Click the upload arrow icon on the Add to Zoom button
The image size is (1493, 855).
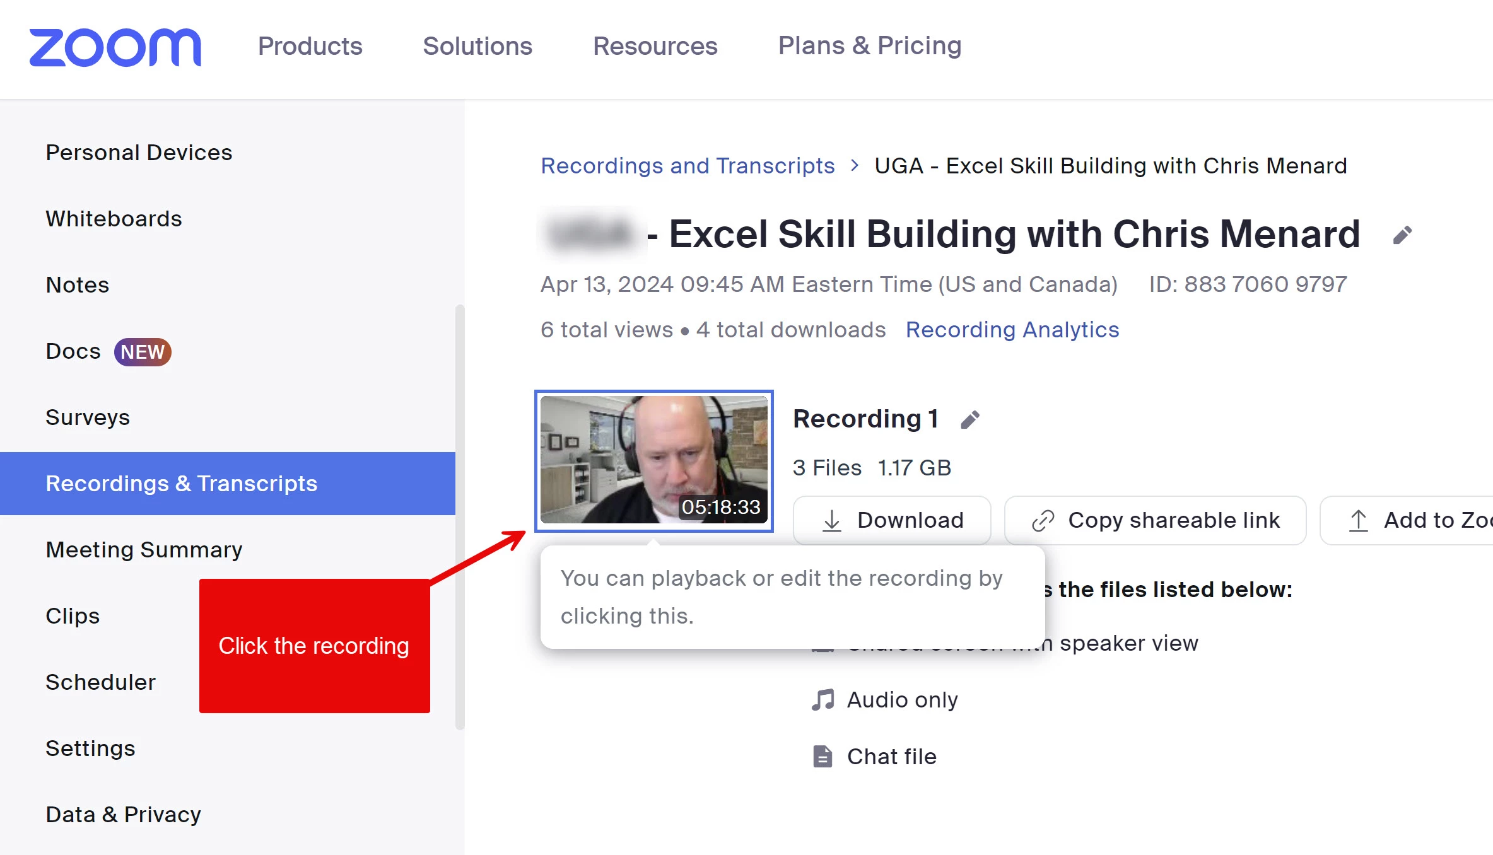point(1358,521)
